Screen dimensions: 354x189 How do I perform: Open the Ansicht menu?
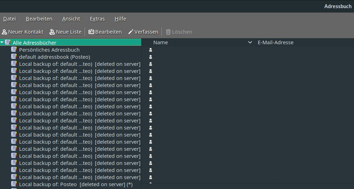[71, 19]
